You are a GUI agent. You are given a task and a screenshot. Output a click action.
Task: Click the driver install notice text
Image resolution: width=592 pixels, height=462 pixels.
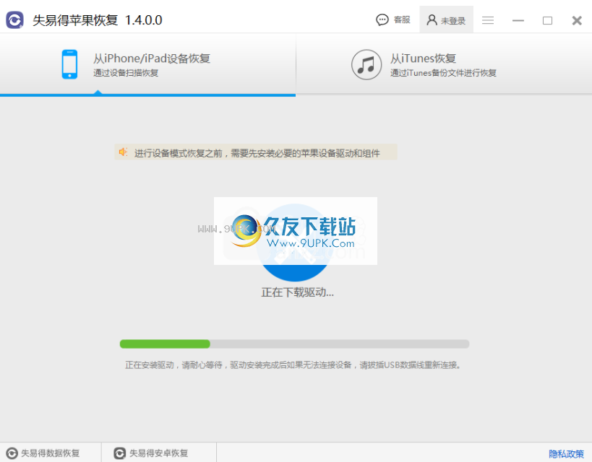pos(257,153)
